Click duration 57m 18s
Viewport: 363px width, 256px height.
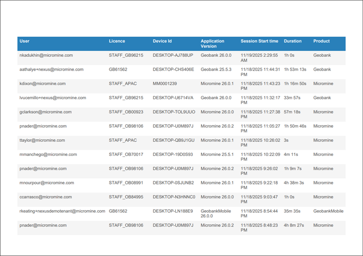[x=292, y=112]
